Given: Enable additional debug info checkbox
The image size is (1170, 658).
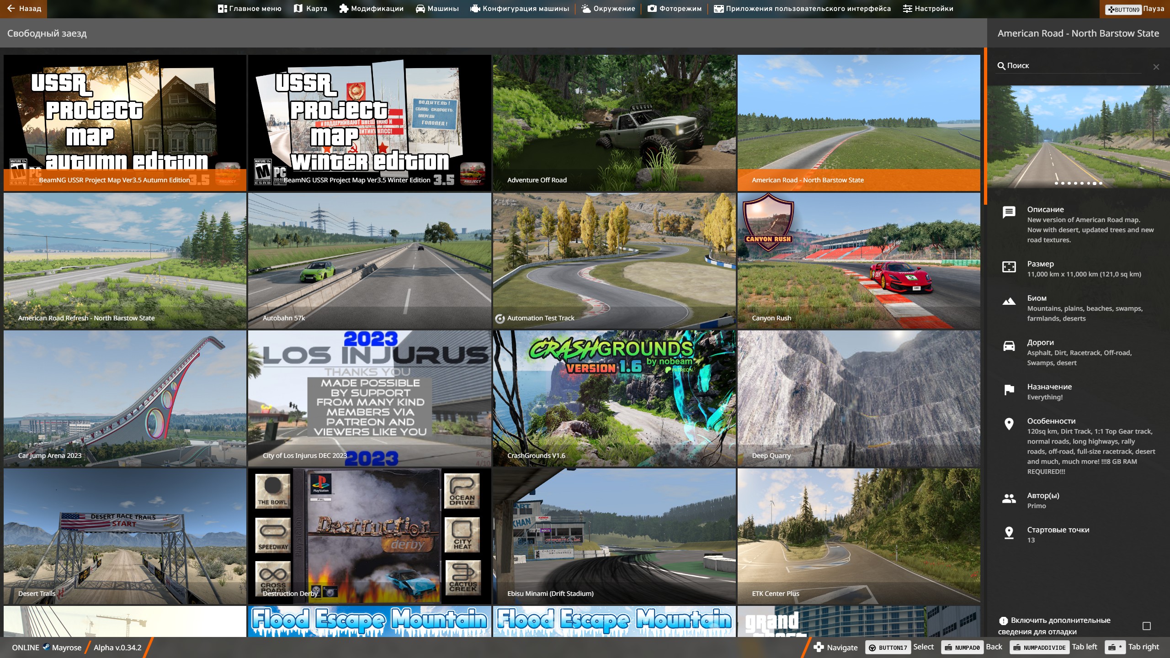Looking at the screenshot, I should tap(1146, 626).
